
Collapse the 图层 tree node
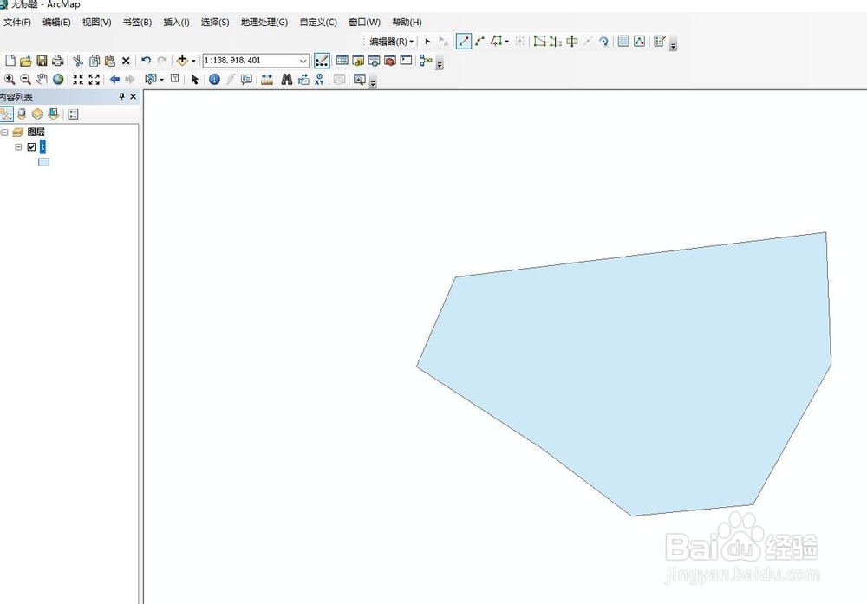[x=7, y=132]
